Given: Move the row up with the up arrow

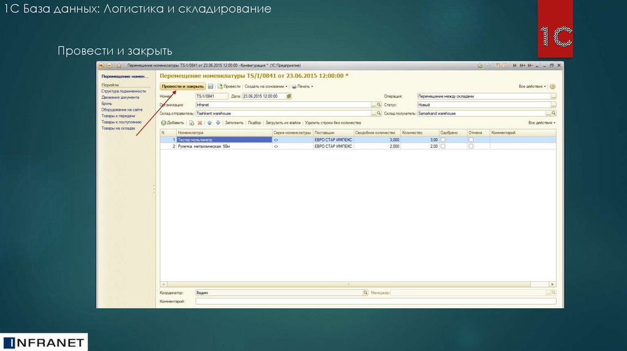Looking at the screenshot, I should click(x=209, y=122).
